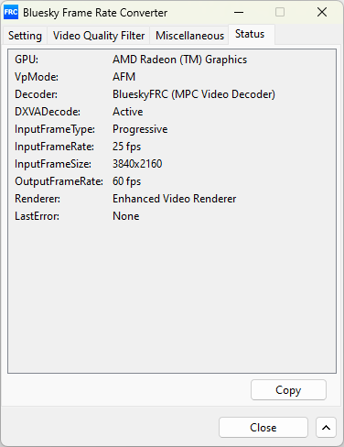344x447 pixels.
Task: Click the LastError None value
Action: coord(126,216)
